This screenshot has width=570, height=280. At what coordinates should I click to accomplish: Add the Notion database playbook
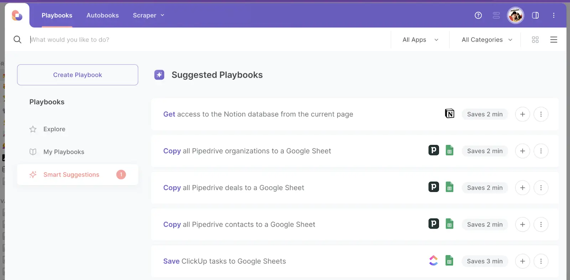522,114
